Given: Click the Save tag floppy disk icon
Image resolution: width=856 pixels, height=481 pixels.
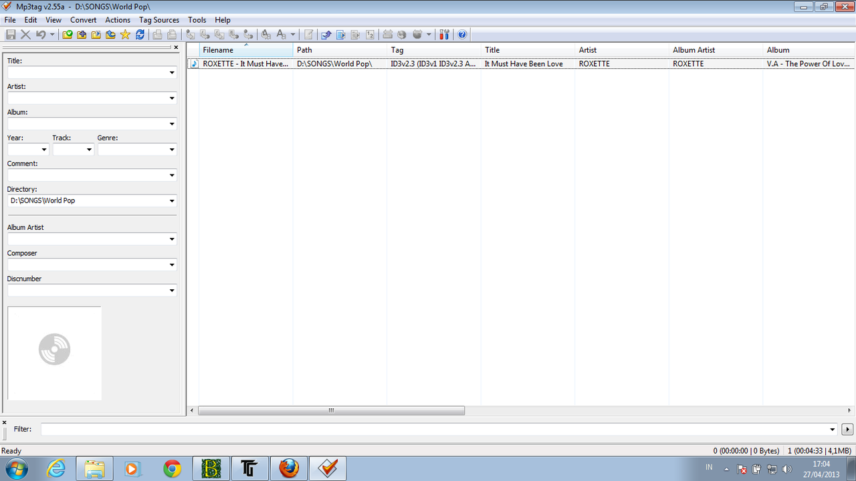Looking at the screenshot, I should [x=11, y=35].
